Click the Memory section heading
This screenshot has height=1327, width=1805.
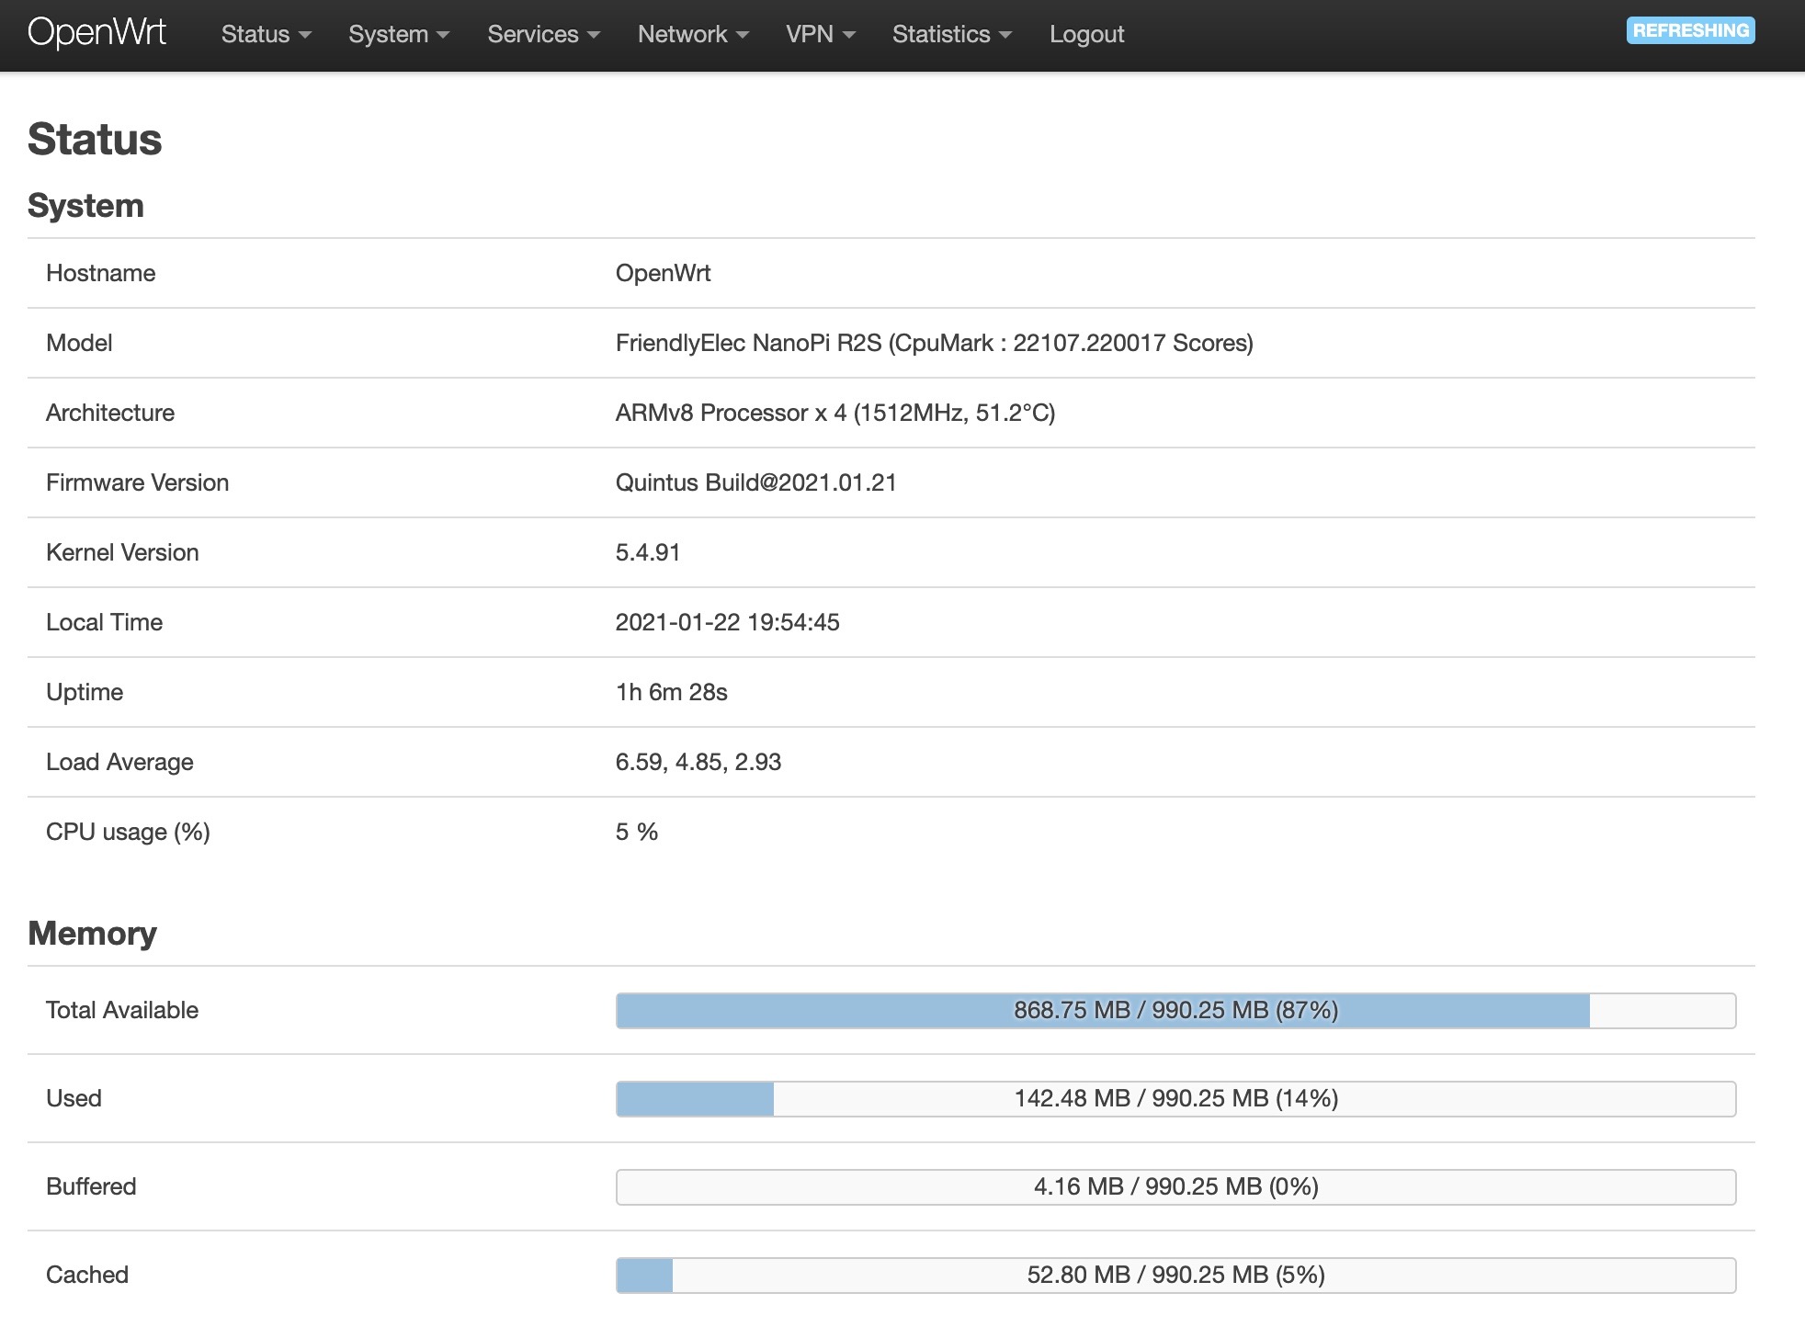tap(92, 933)
